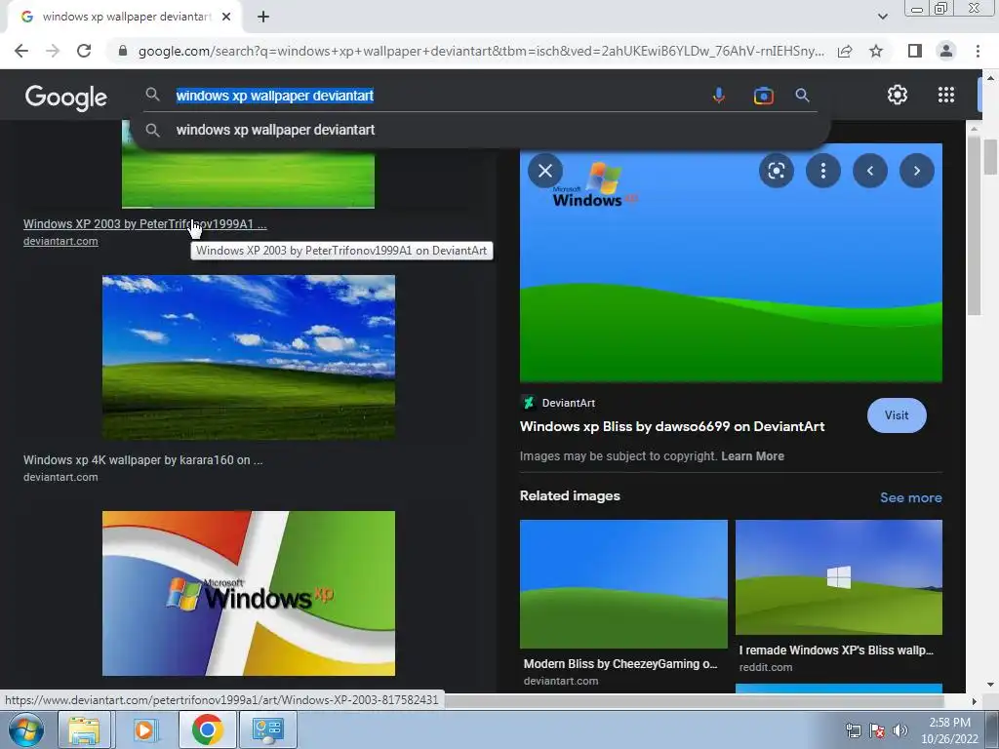This screenshot has height=749, width=999.
Task: Launch Windows Media Player from taskbar
Action: pos(146,729)
